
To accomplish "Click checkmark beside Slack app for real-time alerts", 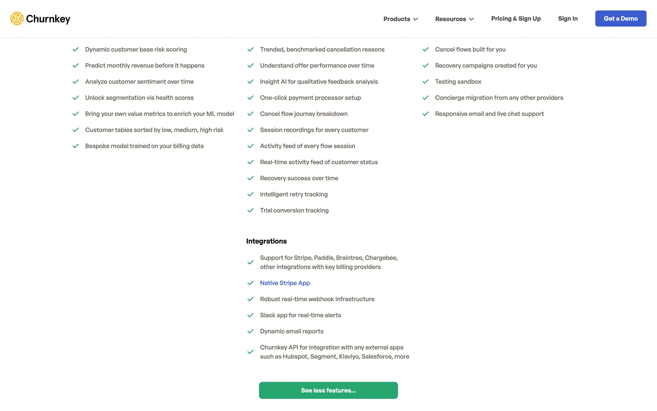I will 250,315.
